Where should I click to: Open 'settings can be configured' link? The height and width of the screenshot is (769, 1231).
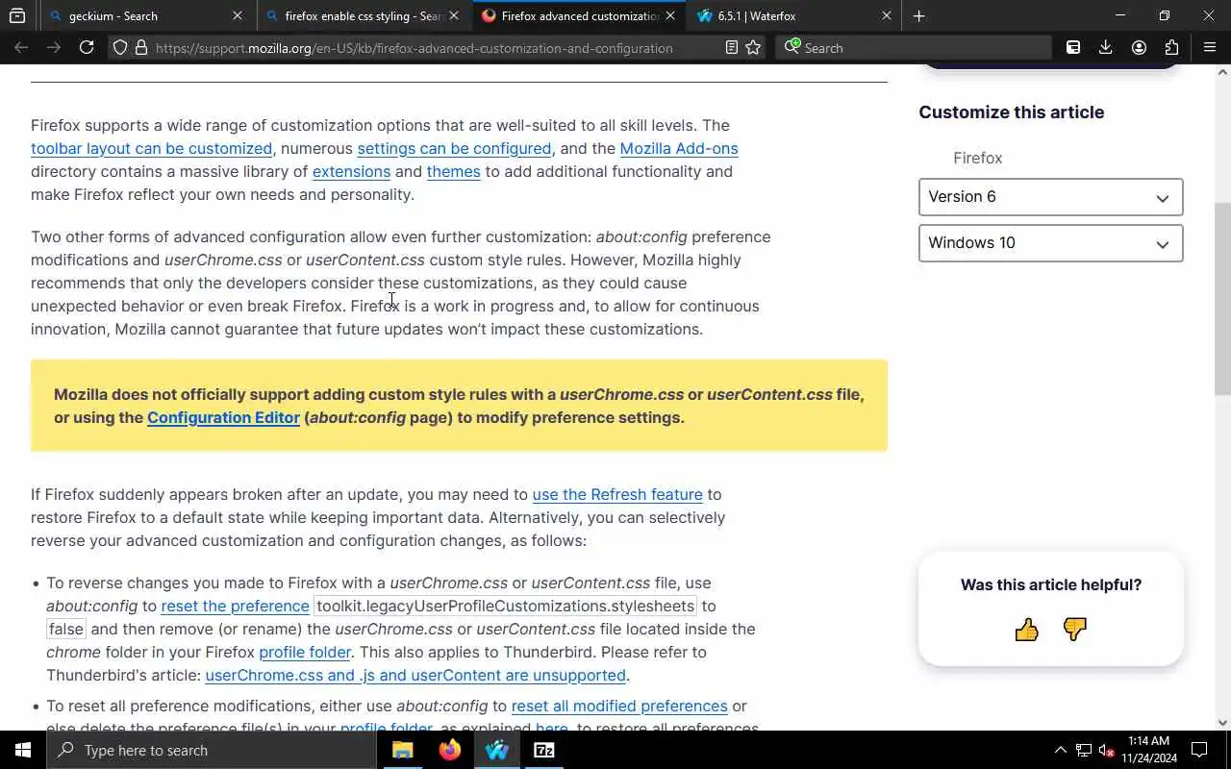454,148
